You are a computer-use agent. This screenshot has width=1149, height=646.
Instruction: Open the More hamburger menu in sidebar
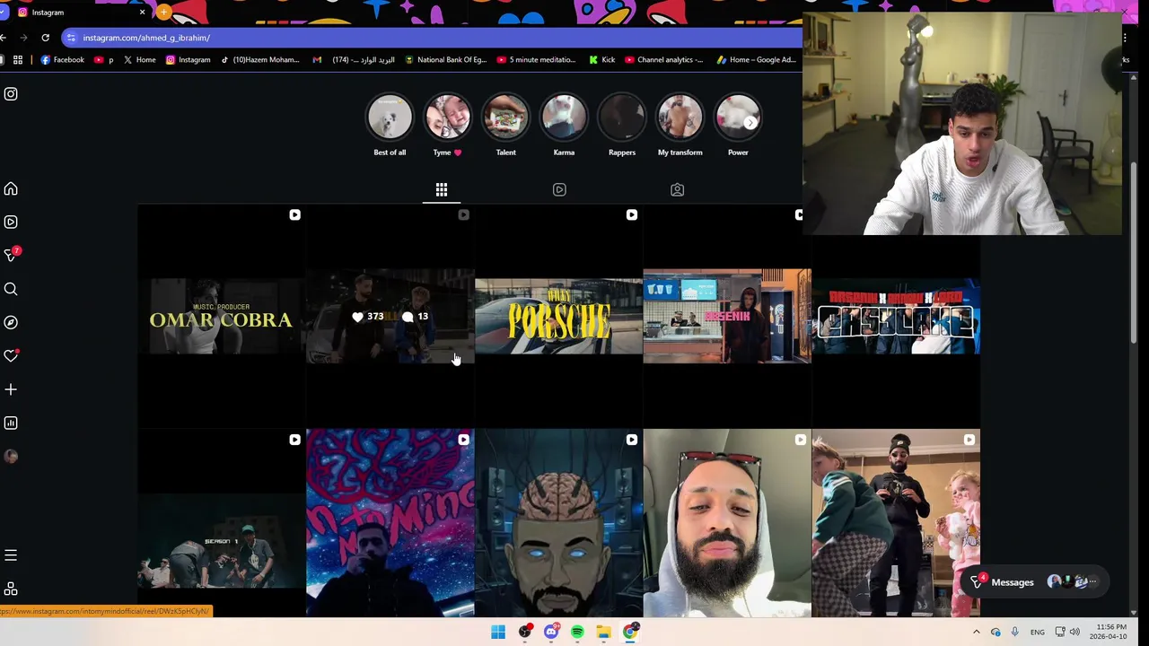pyautogui.click(x=11, y=555)
